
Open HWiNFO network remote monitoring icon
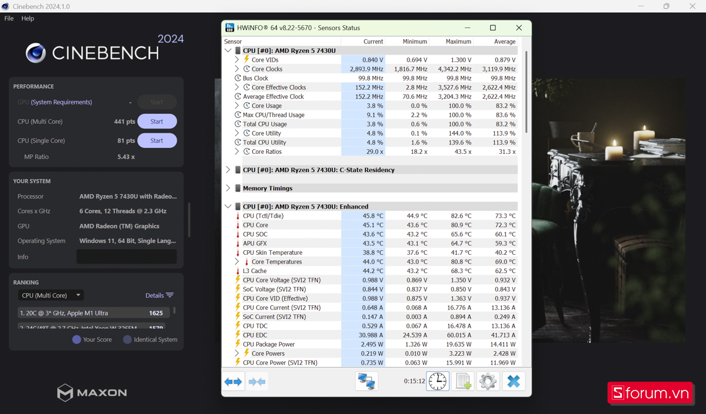point(367,382)
